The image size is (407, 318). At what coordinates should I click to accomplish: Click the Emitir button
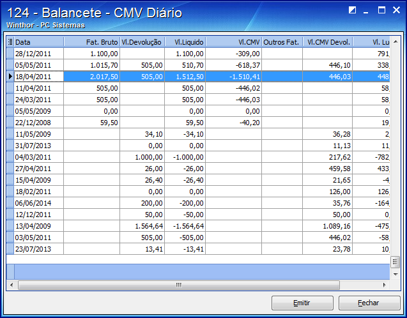point(302,303)
